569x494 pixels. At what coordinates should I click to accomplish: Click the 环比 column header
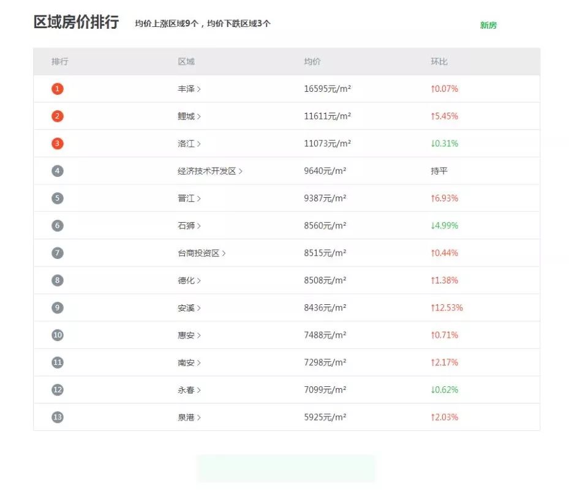pyautogui.click(x=439, y=62)
